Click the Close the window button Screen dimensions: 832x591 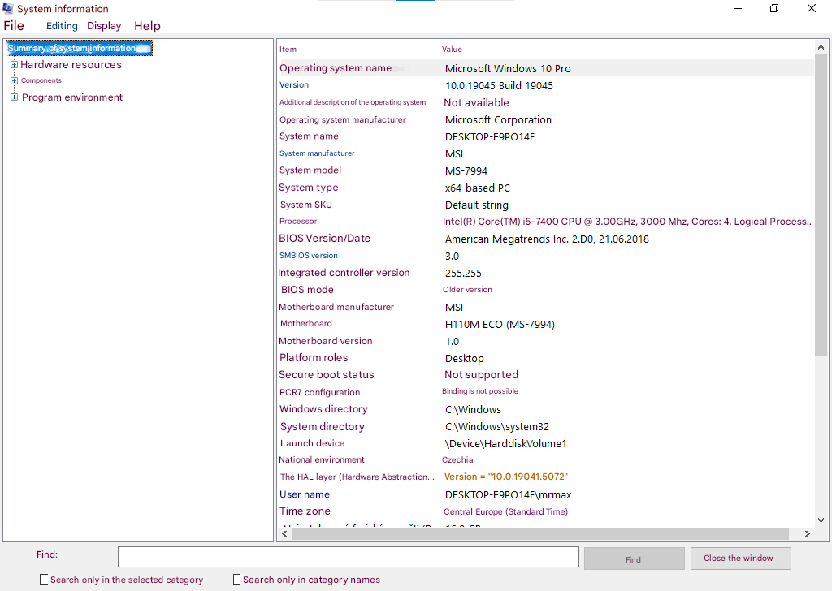[741, 559]
